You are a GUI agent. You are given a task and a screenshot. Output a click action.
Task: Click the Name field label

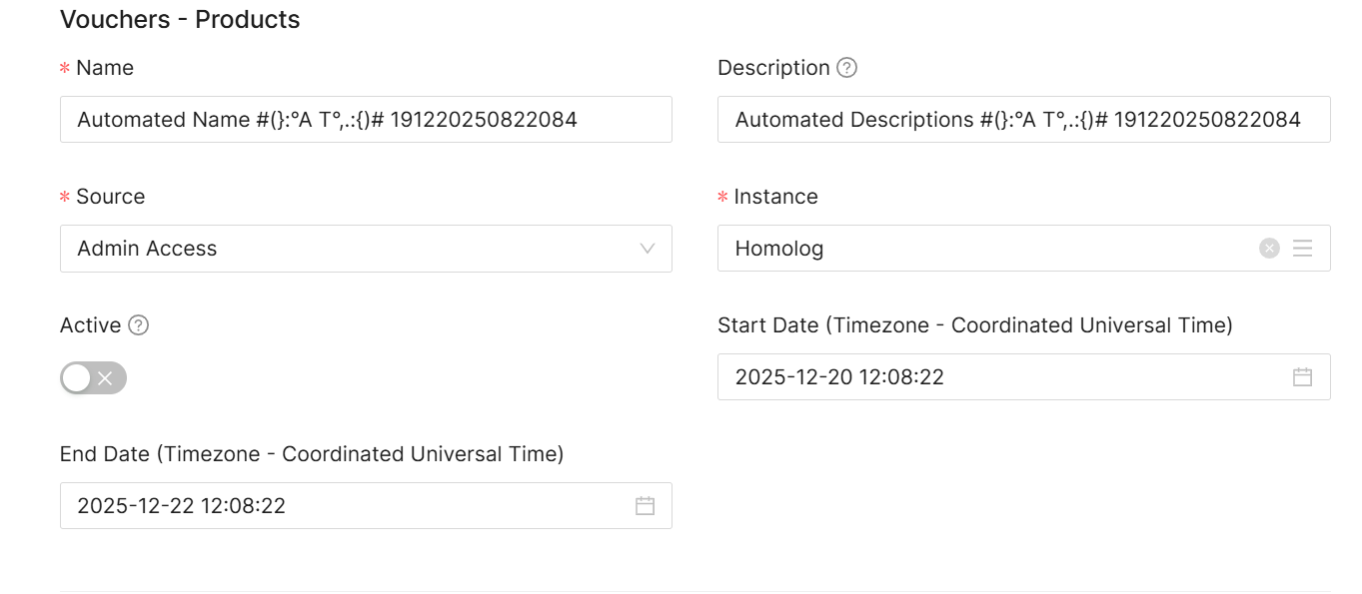pyautogui.click(x=105, y=68)
